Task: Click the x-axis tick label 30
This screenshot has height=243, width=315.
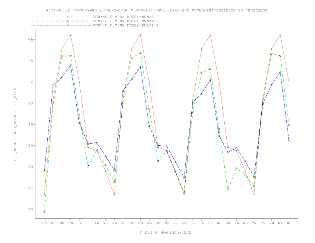Action: [132, 223]
